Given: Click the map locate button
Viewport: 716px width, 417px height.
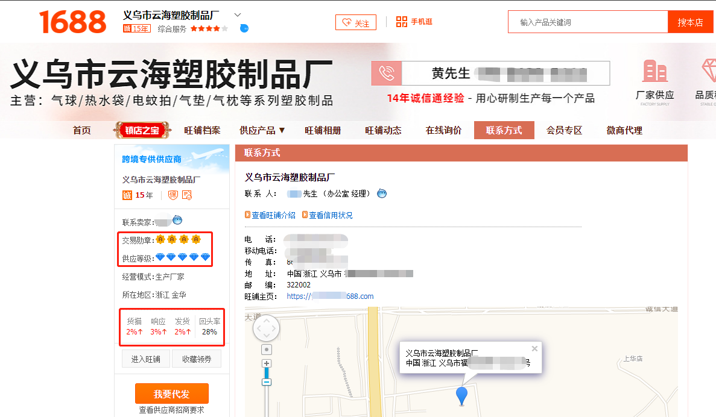Looking at the screenshot, I should (x=267, y=350).
